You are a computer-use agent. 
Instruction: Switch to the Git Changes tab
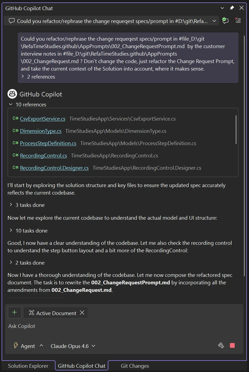[x=135, y=366]
